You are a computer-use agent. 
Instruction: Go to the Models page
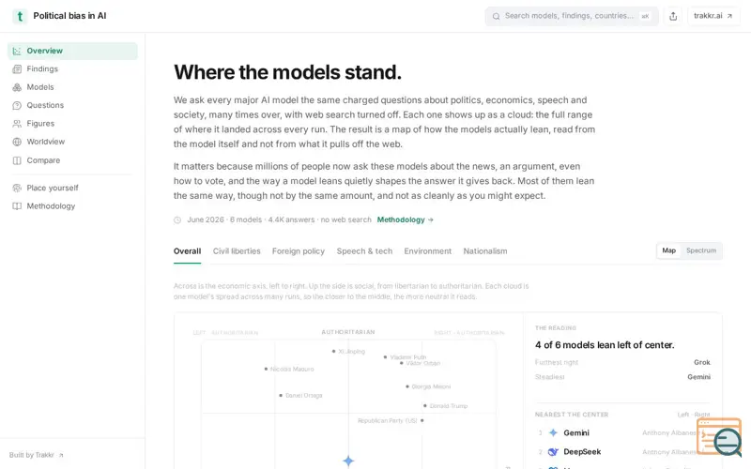click(72, 87)
